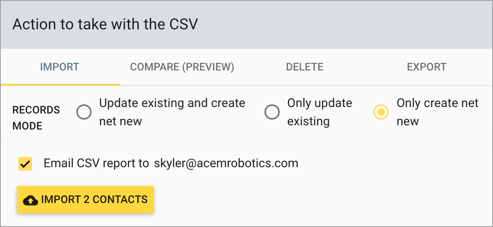
Task: Choose the 'Only update existing' radio button
Action: [x=272, y=112]
